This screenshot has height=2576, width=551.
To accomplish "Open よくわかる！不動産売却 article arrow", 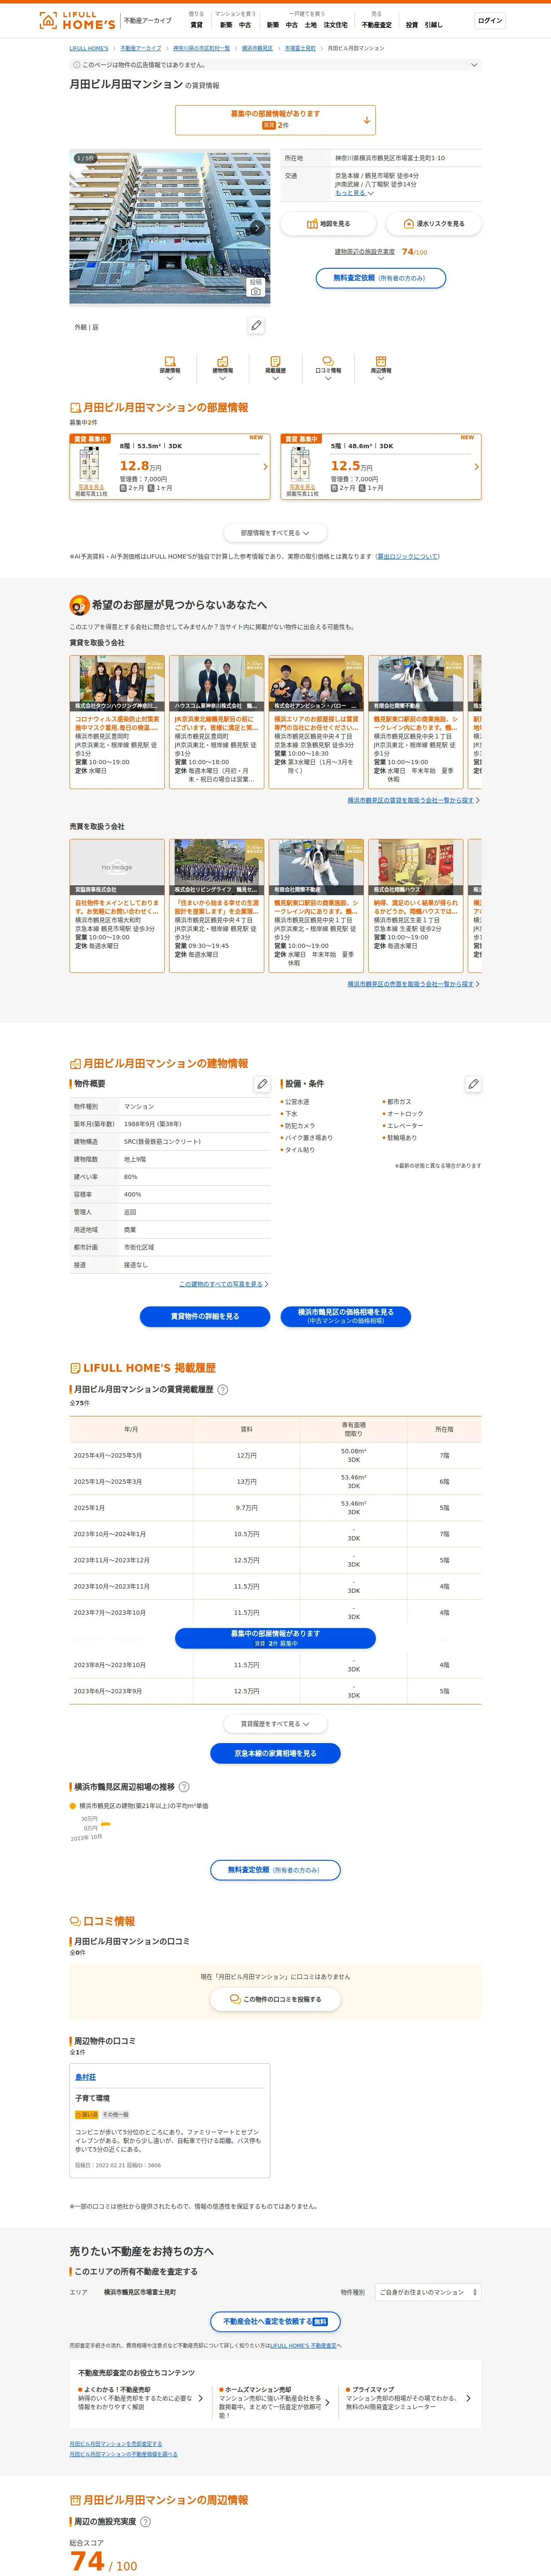I will [x=200, y=2398].
